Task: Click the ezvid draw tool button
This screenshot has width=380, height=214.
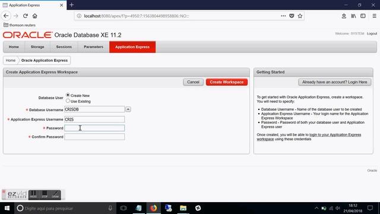Action: click(55, 194)
